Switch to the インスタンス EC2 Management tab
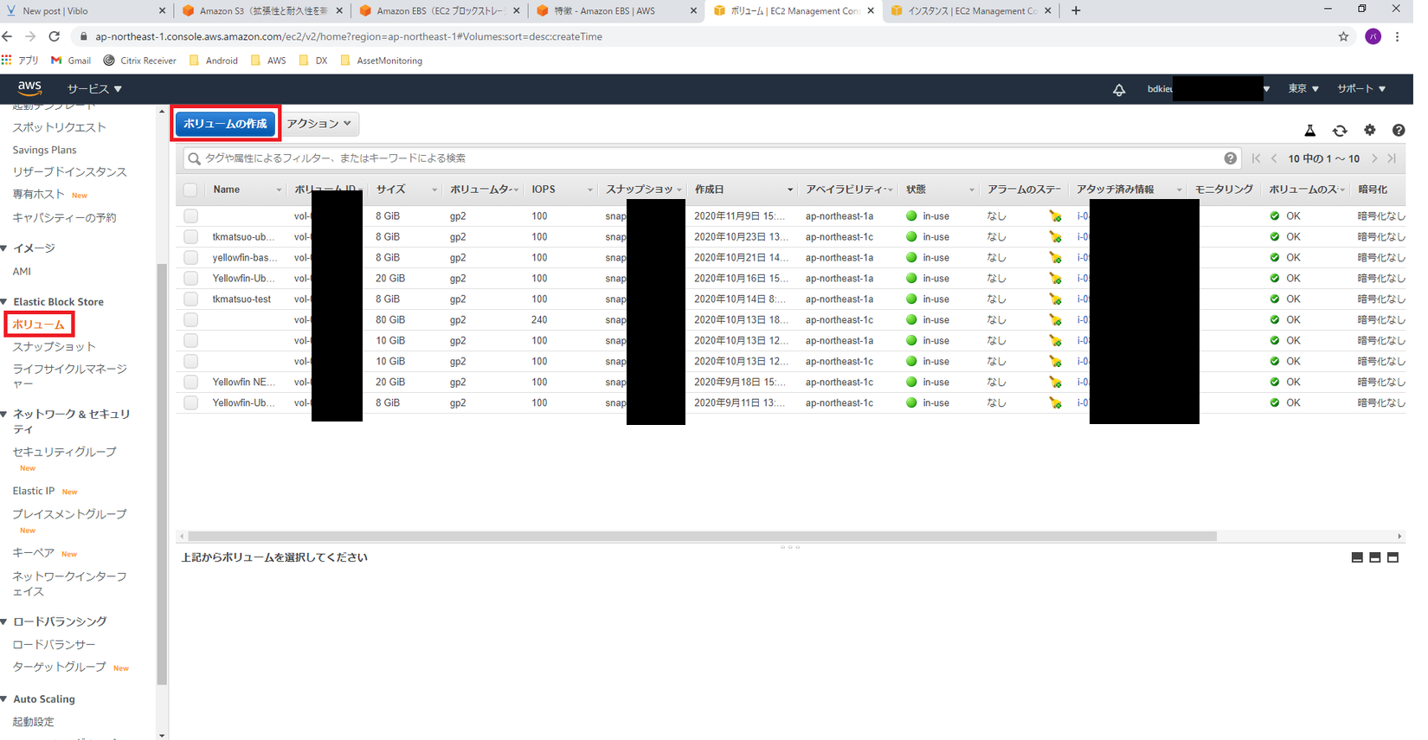 click(x=970, y=10)
